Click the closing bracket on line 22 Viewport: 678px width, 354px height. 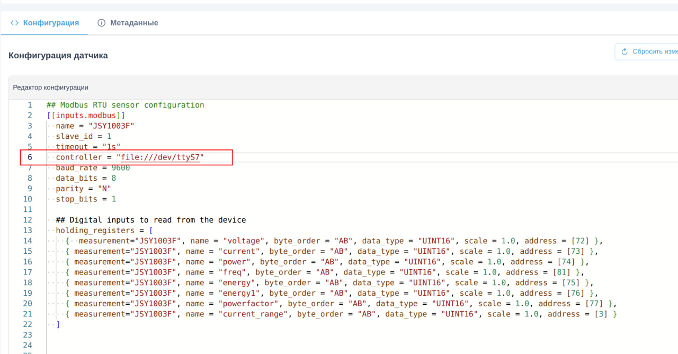[x=58, y=324]
